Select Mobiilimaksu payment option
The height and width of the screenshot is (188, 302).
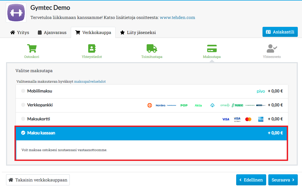click(23, 91)
